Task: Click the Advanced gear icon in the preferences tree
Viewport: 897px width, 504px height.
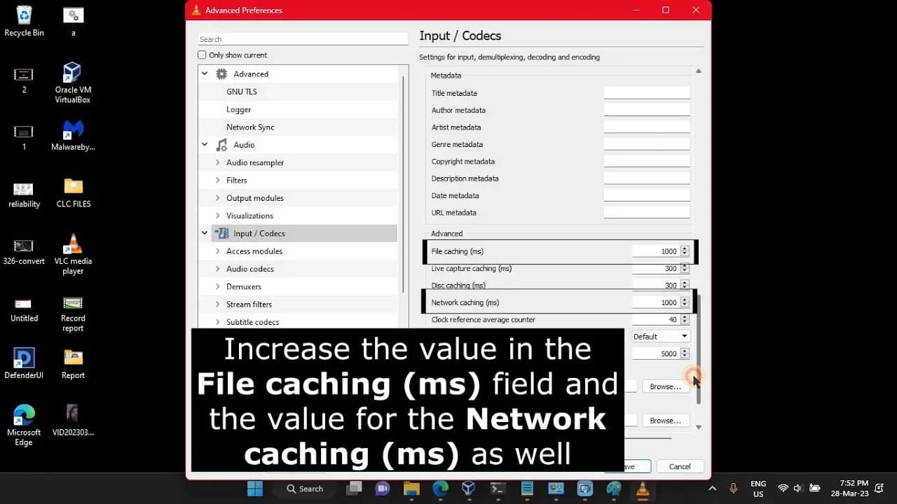Action: 221,73
